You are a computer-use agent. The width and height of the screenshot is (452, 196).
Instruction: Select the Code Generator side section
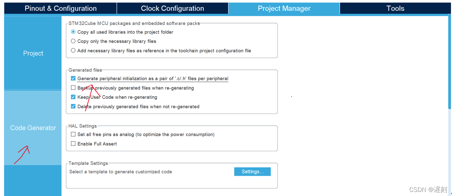coord(33,128)
